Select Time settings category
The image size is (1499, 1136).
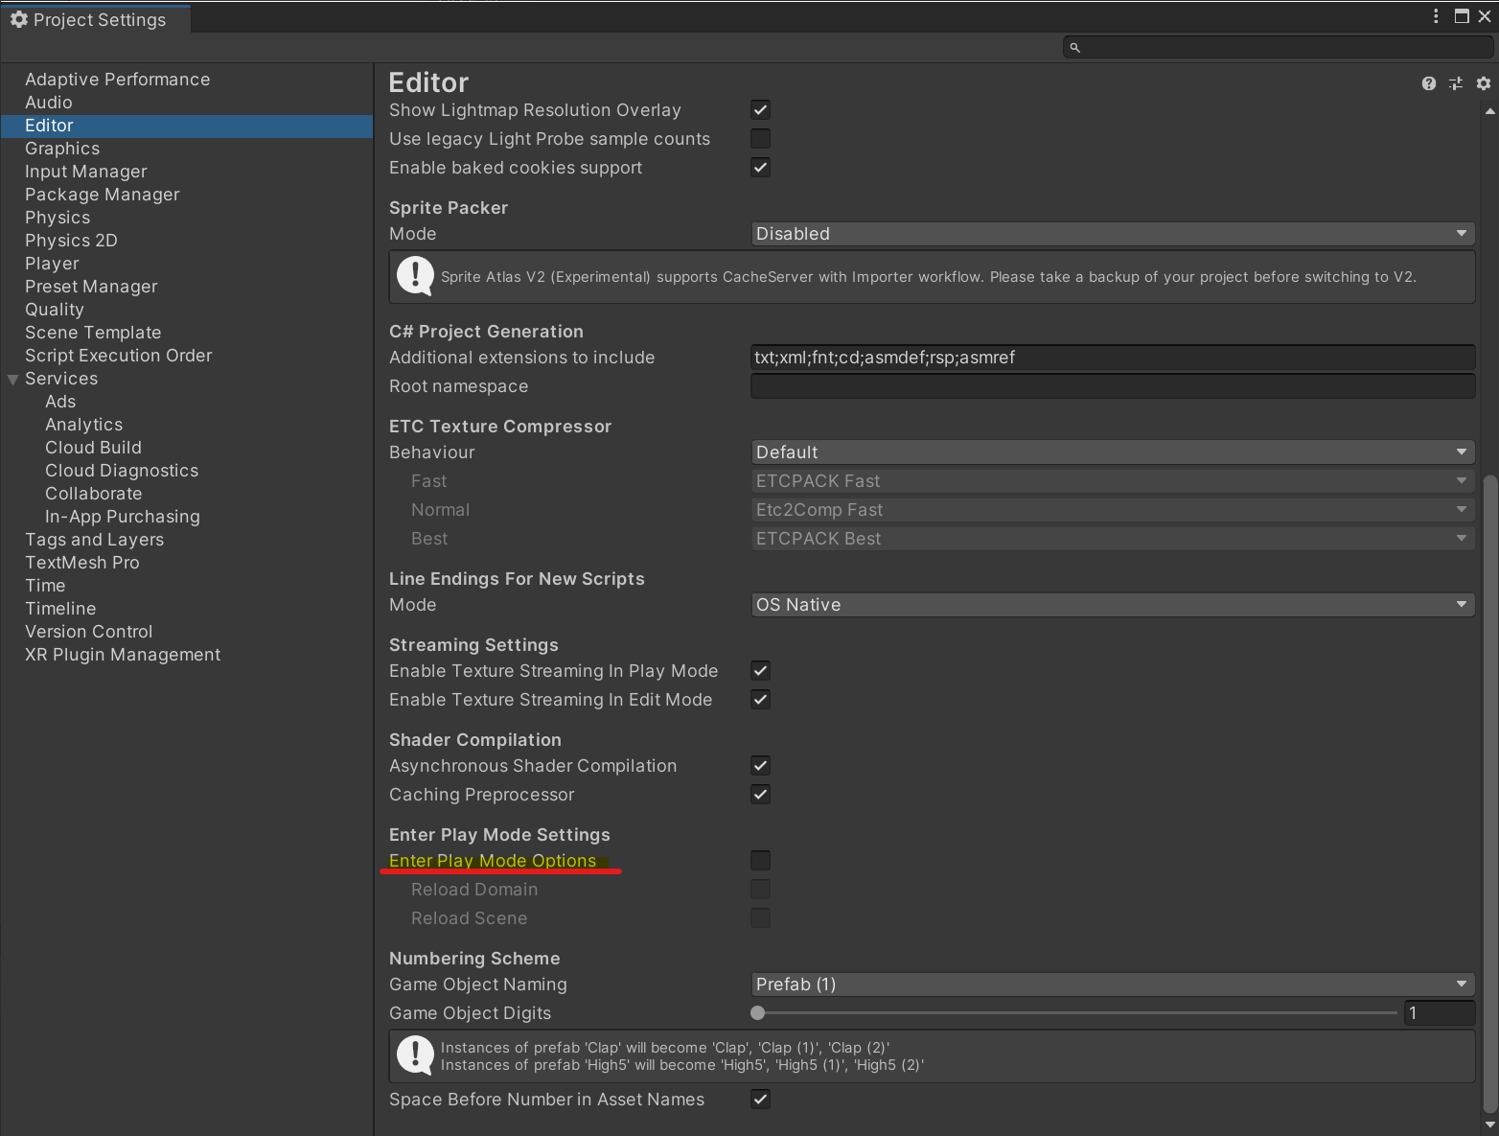tap(45, 586)
